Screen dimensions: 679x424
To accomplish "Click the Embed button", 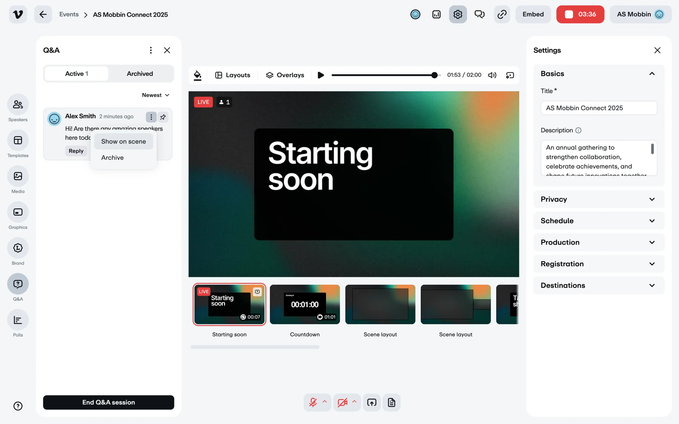I will point(533,14).
